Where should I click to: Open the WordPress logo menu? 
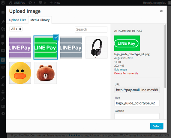3,3
